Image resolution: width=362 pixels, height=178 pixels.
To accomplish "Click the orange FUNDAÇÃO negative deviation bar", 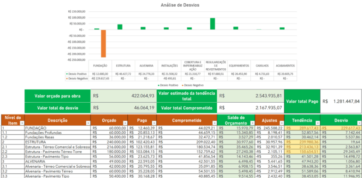I will coord(103,44).
